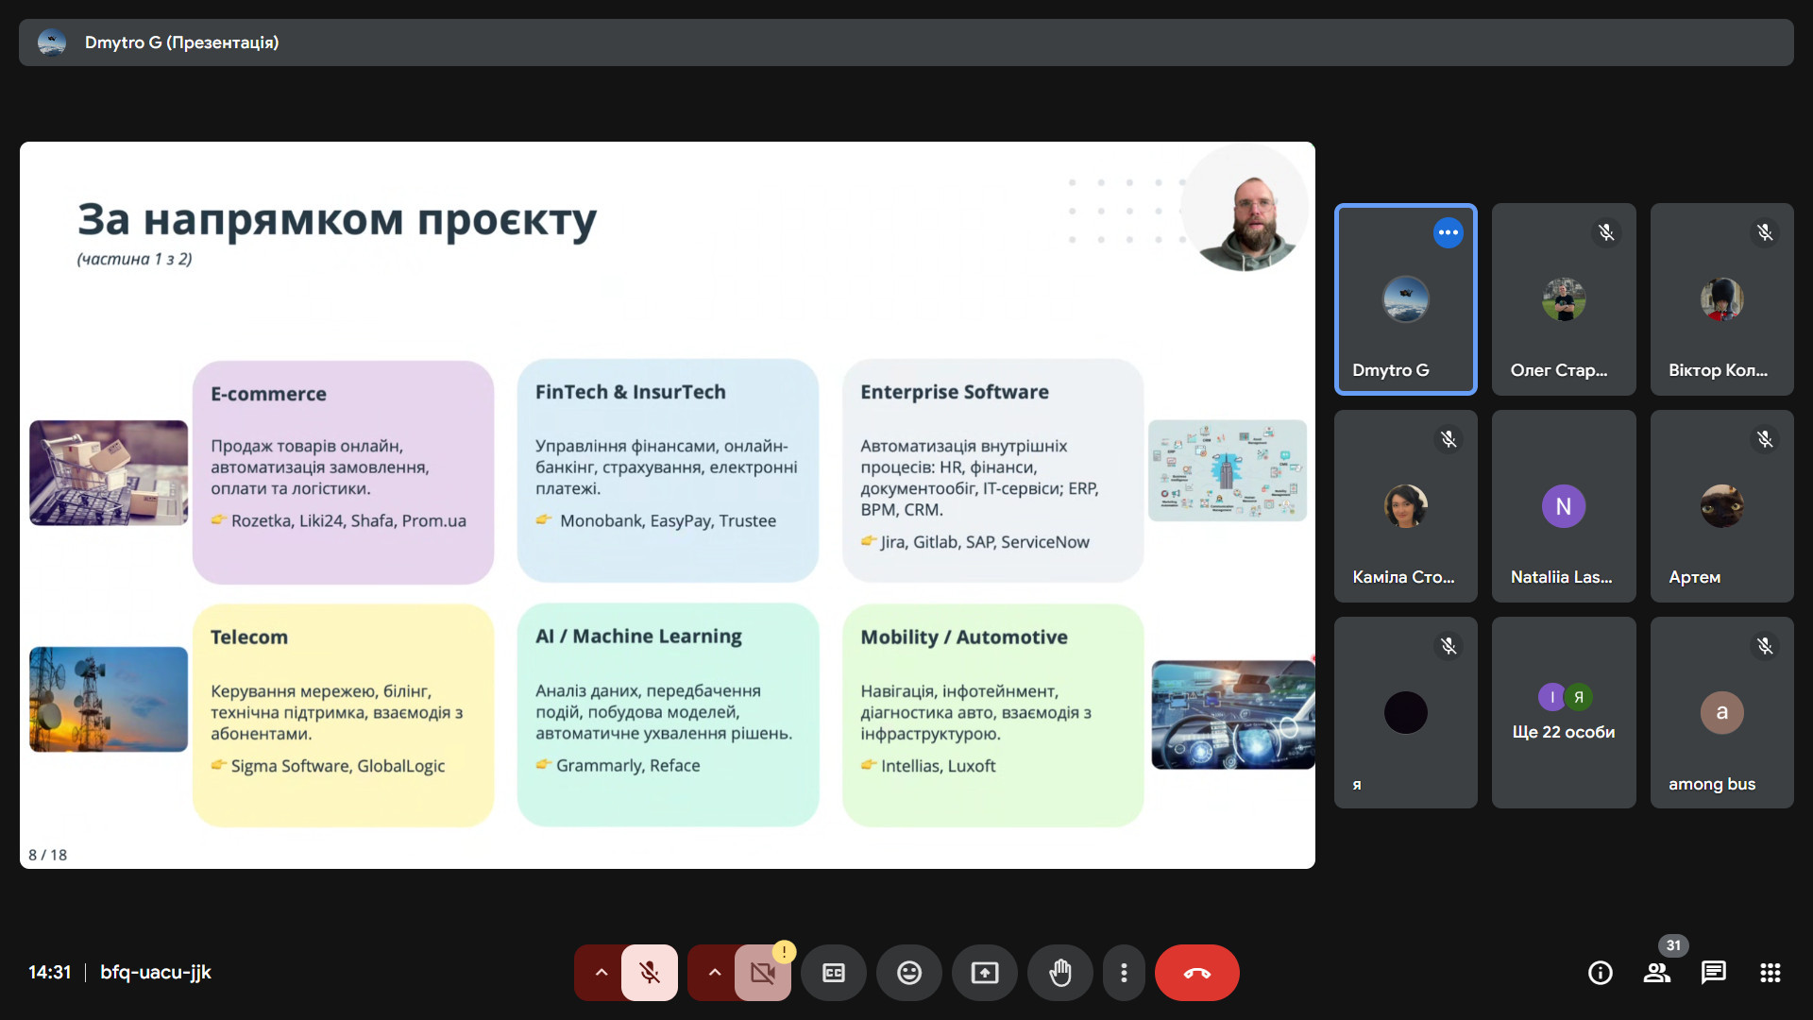Click the meeting code bfq-uacu-jjk
The image size is (1813, 1020).
tap(156, 972)
